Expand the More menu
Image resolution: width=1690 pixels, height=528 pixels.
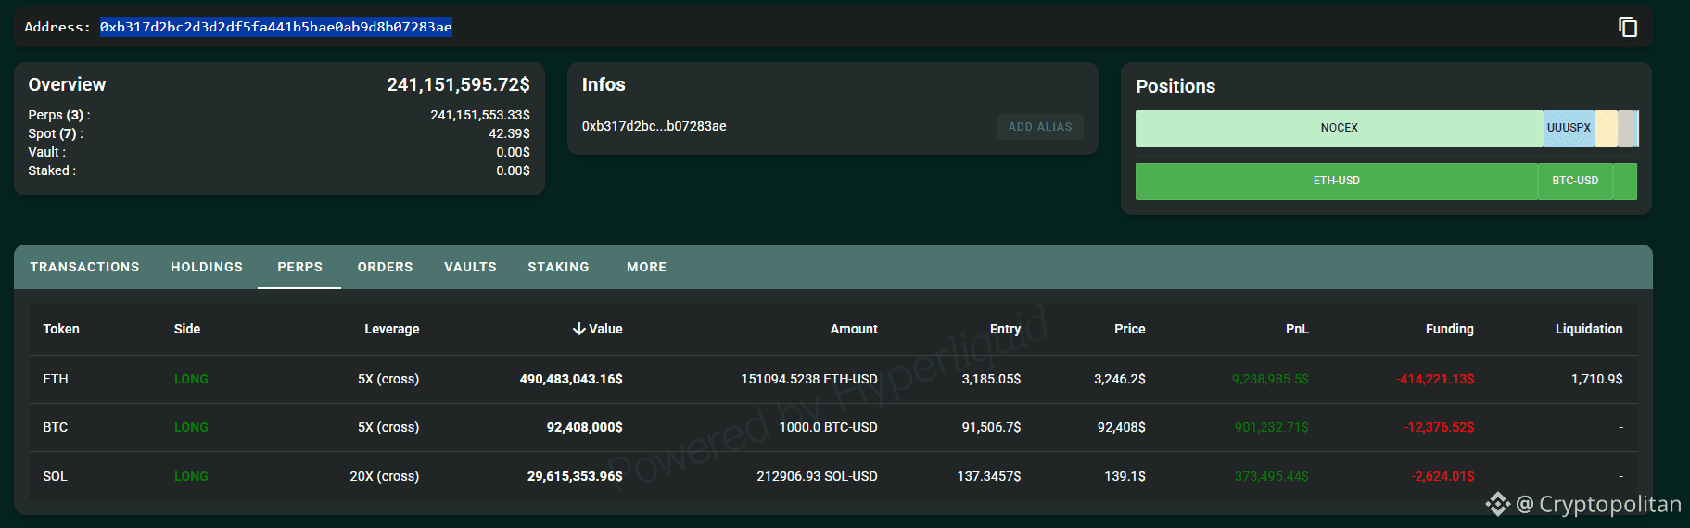tap(646, 267)
